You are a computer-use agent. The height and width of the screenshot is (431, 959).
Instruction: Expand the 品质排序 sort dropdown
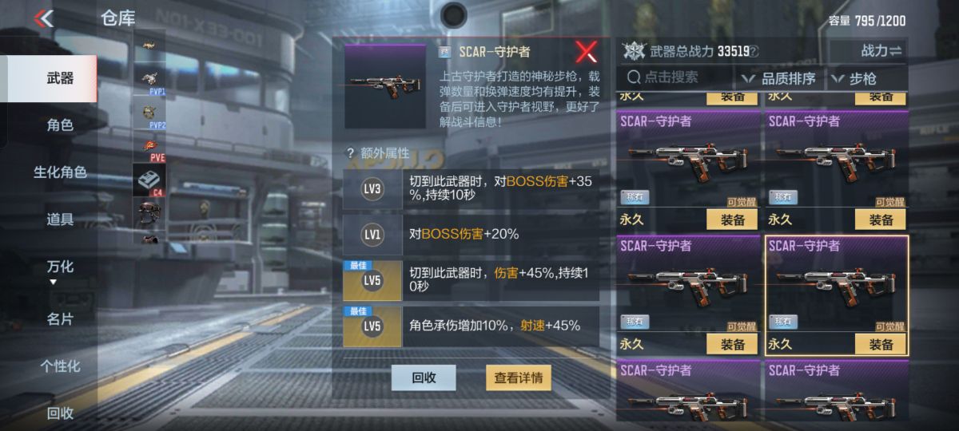tap(778, 78)
